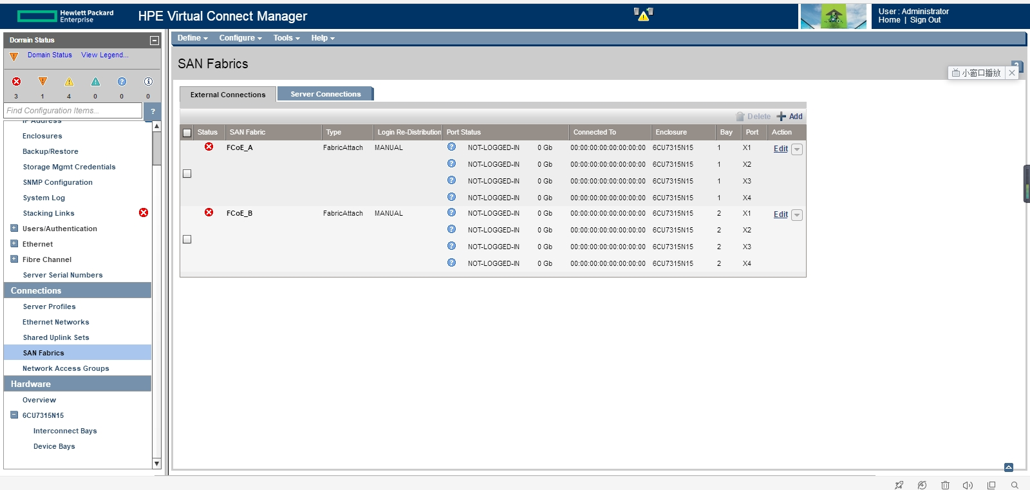Image resolution: width=1030 pixels, height=490 pixels.
Task: Check the FCoE_B fabric checkbox
Action: tap(187, 239)
